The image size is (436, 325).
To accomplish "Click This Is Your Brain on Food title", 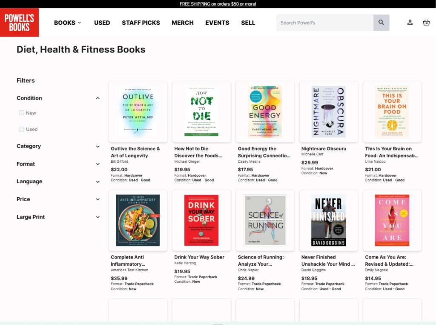I will (x=392, y=152).
